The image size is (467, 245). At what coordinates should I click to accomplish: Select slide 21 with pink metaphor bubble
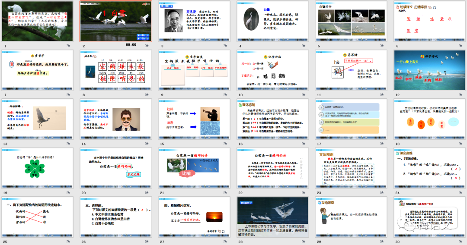click(194, 168)
